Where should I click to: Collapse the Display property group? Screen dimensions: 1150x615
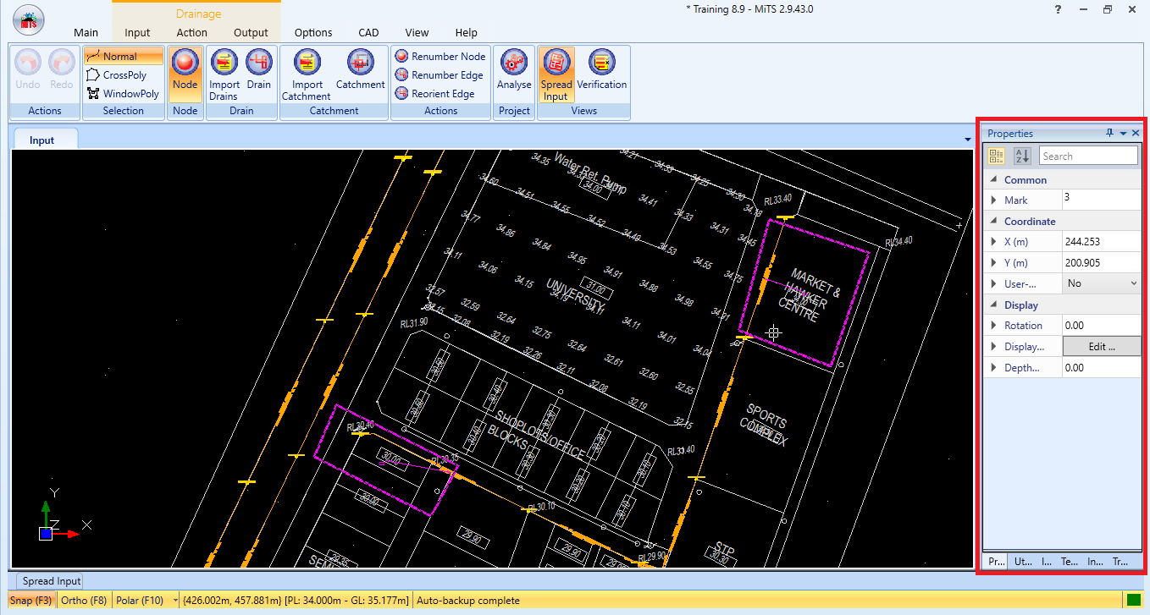[993, 305]
